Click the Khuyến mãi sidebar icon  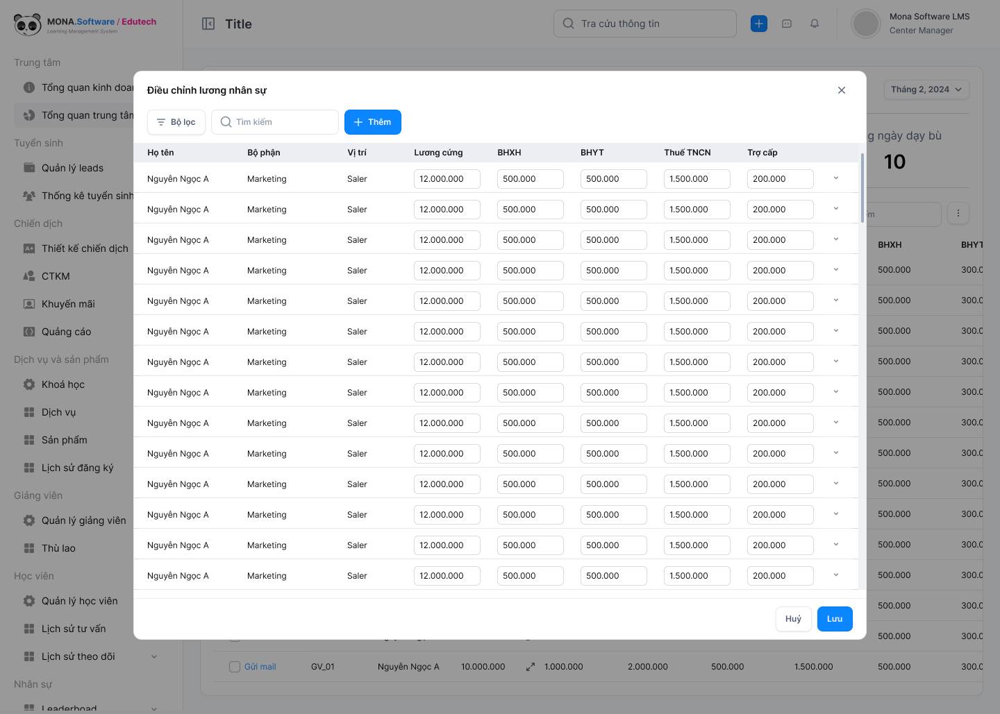(29, 304)
